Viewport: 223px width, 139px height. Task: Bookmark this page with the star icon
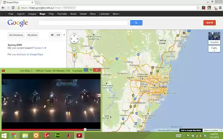pyautogui.click(x=198, y=8)
